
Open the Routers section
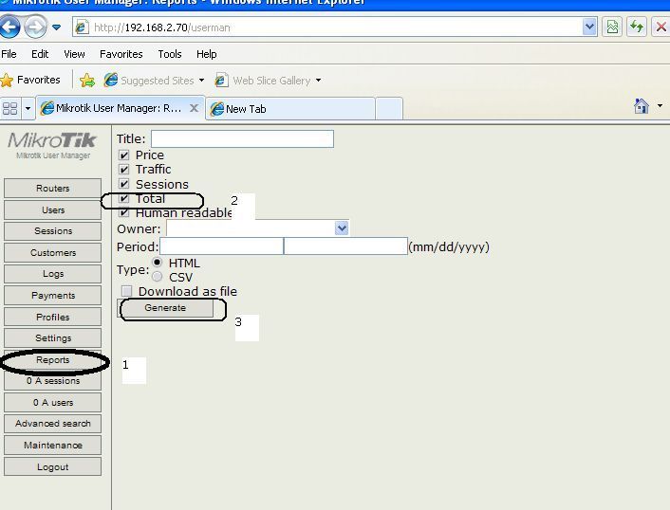(x=52, y=189)
